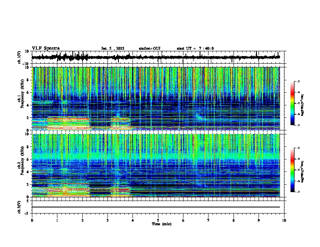Click the green 6 kHz noise band in ch.2
This screenshot has width=320, height=247.
pyautogui.click(x=156, y=156)
